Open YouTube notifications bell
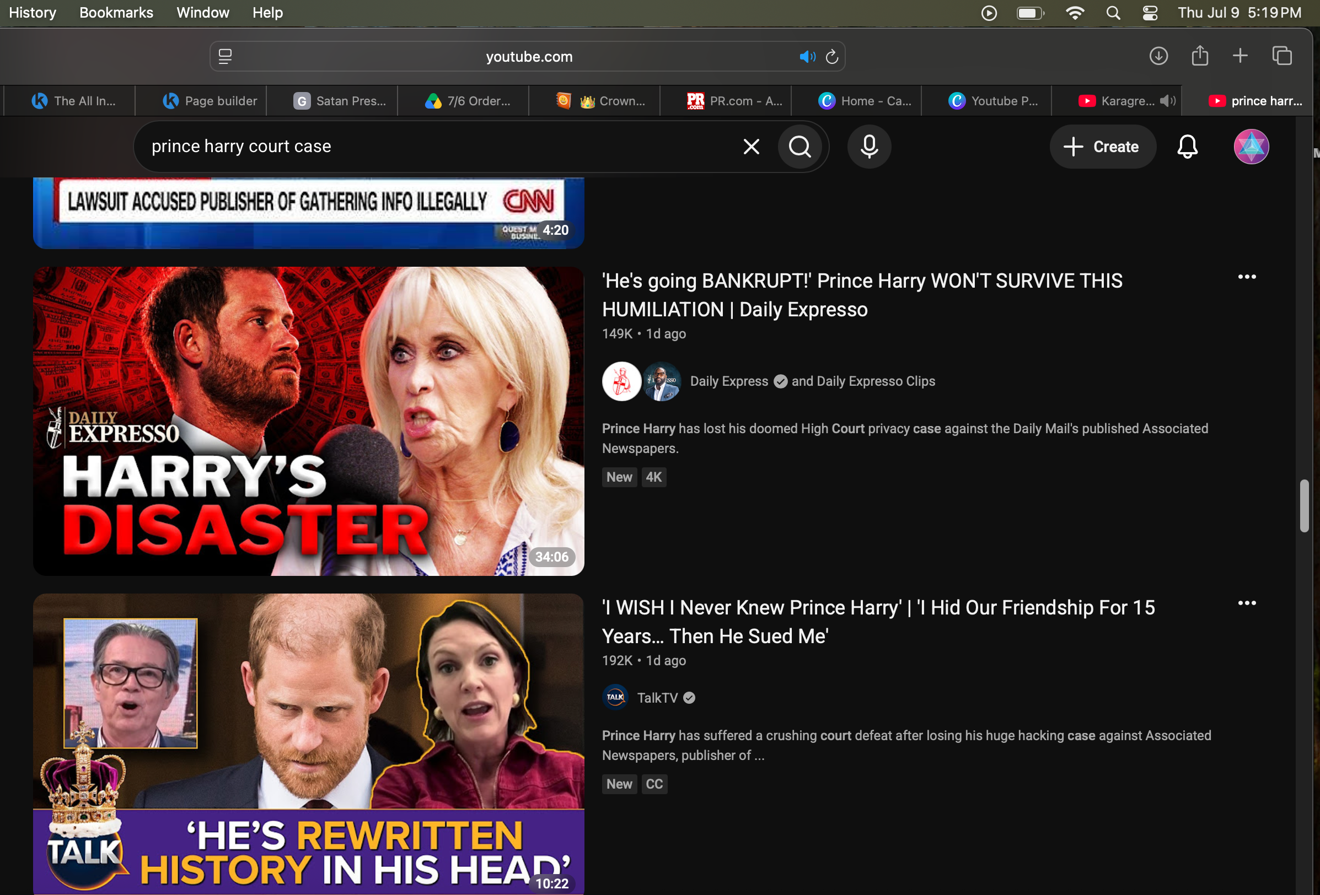 click(1187, 147)
